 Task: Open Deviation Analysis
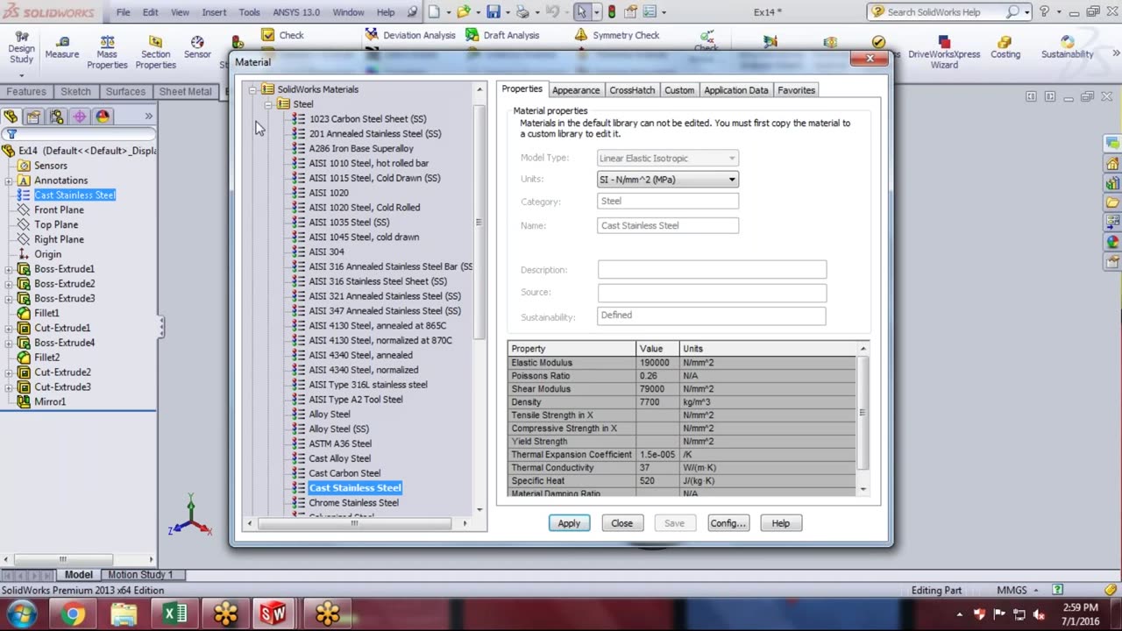click(x=410, y=35)
